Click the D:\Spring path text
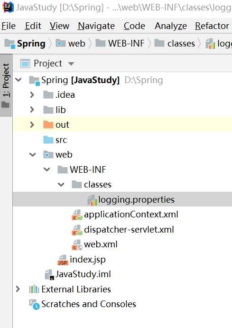This screenshot has width=232, height=328. coord(144,80)
